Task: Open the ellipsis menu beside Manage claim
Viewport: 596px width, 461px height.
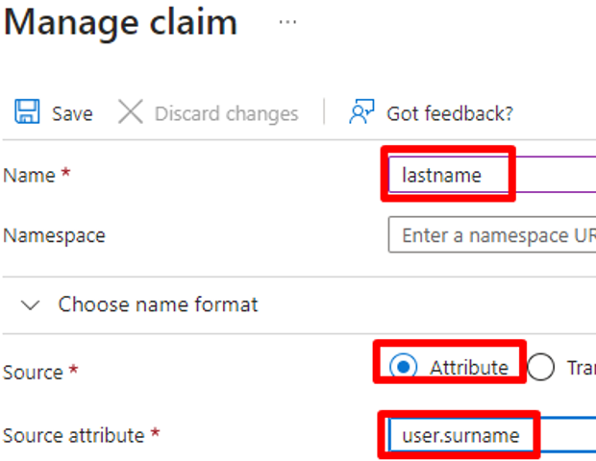Action: pos(287,22)
